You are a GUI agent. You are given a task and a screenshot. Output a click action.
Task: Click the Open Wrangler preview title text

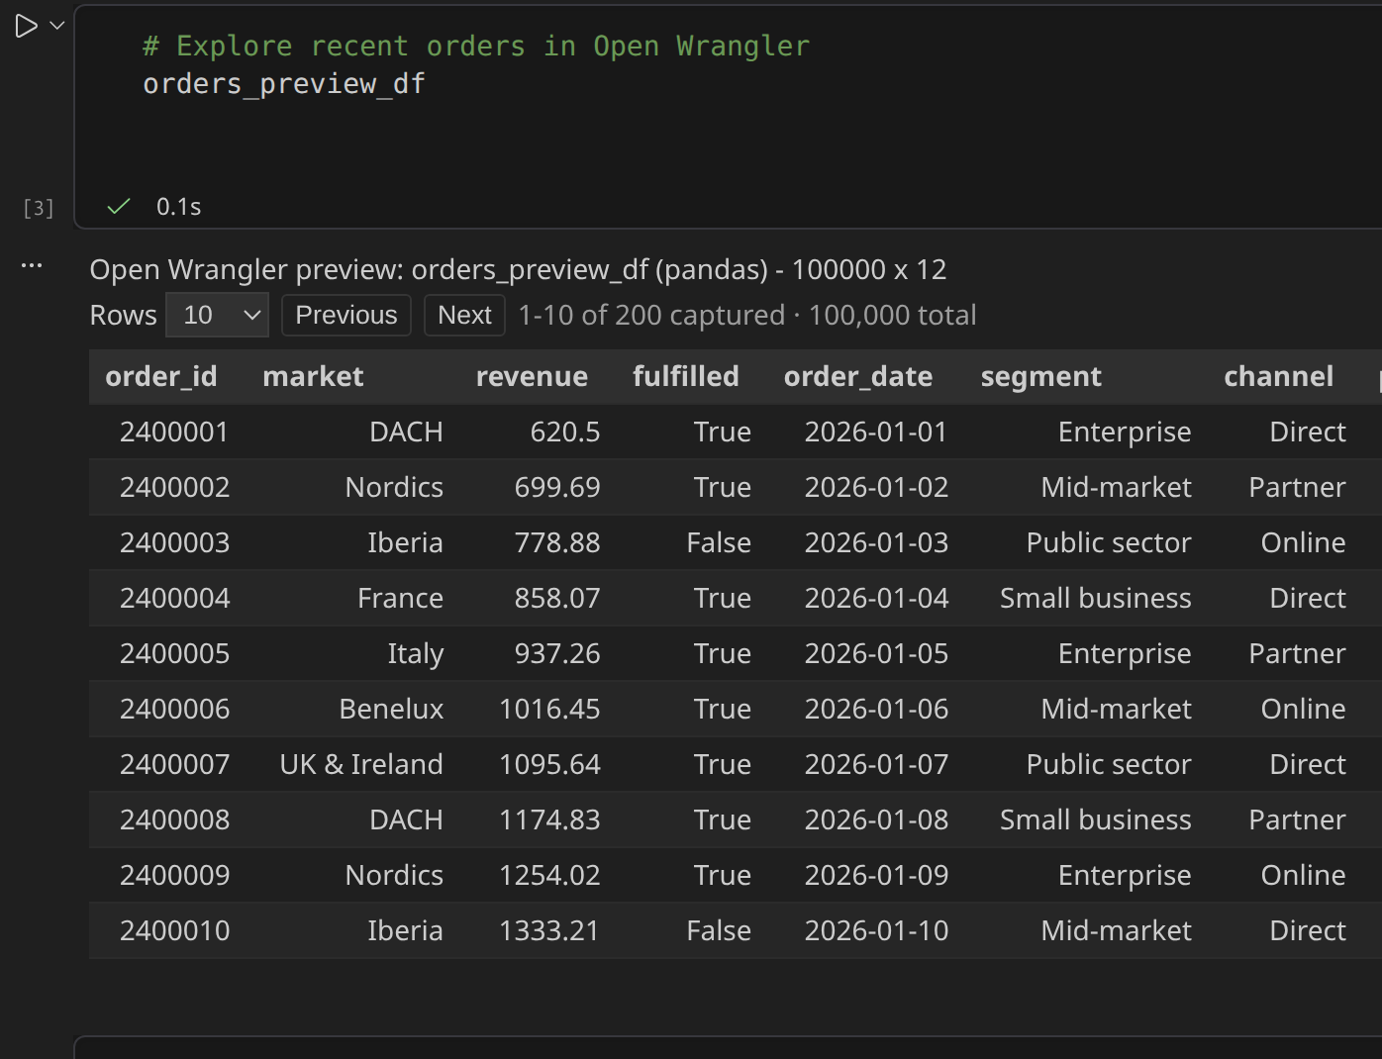pos(518,269)
